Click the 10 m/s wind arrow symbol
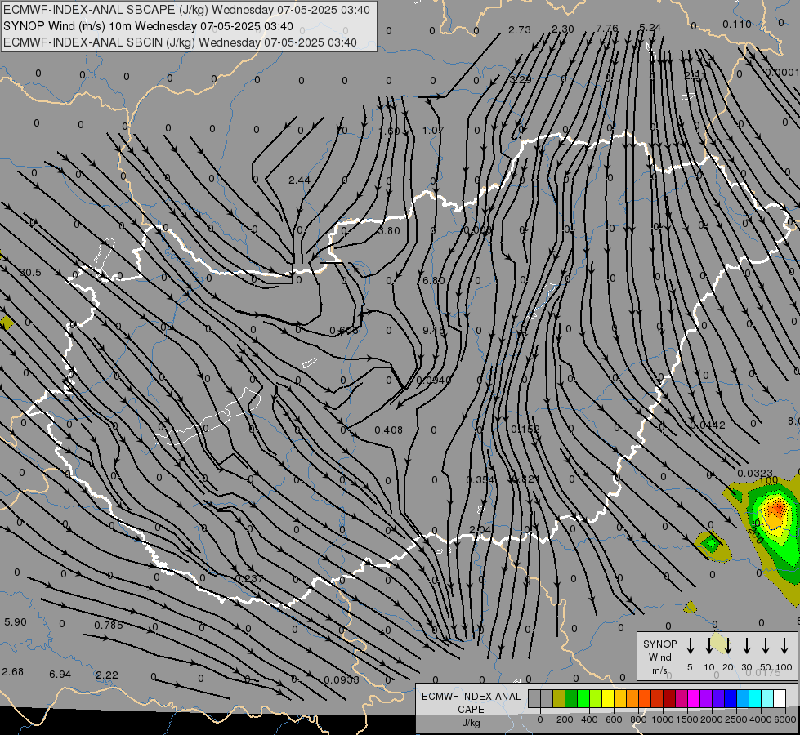The height and width of the screenshot is (735, 800). tap(708, 646)
